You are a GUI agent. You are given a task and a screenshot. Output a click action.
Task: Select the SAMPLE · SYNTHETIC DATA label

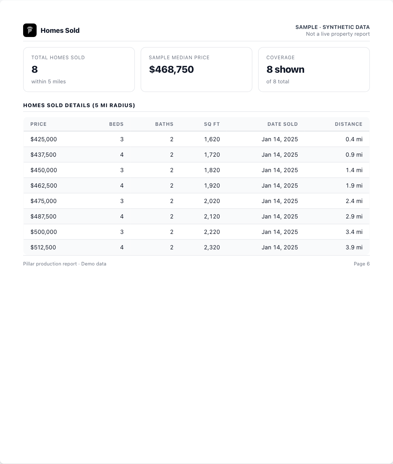[x=333, y=27]
